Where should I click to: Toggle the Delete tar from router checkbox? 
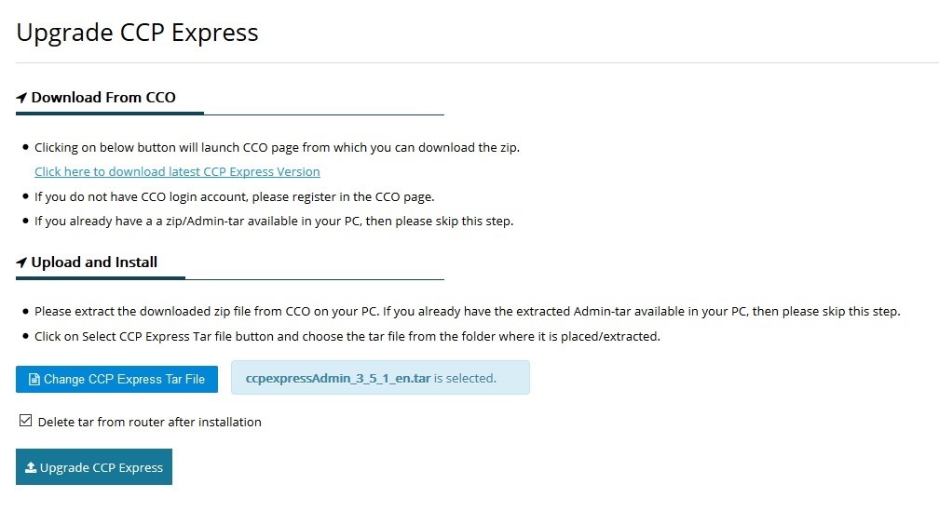coord(25,421)
